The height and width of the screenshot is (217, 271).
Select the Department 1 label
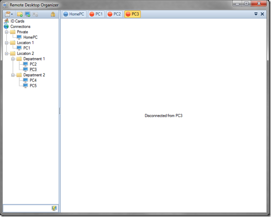coord(34,59)
